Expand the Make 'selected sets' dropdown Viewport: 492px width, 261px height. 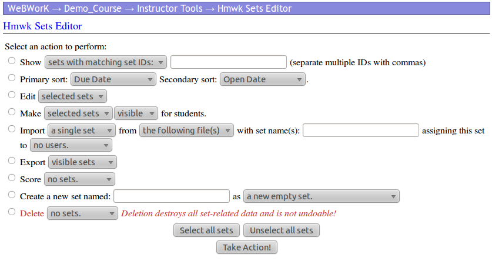tap(78, 113)
